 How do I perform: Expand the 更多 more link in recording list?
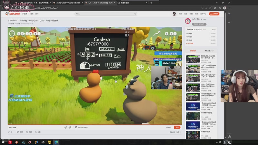pos(214,30)
